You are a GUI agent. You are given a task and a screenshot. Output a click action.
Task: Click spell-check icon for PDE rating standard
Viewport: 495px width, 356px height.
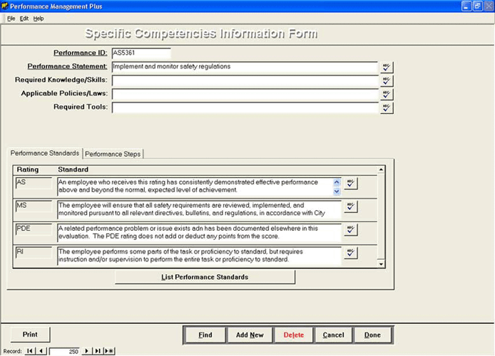coord(351,229)
